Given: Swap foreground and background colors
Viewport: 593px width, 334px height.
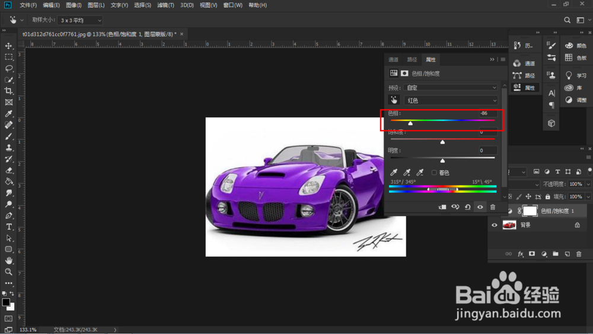Looking at the screenshot, I should pos(12,294).
